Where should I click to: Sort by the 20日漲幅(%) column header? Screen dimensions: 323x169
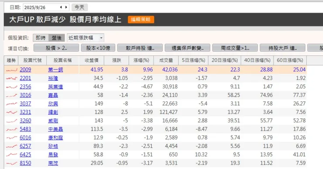click(x=224, y=61)
